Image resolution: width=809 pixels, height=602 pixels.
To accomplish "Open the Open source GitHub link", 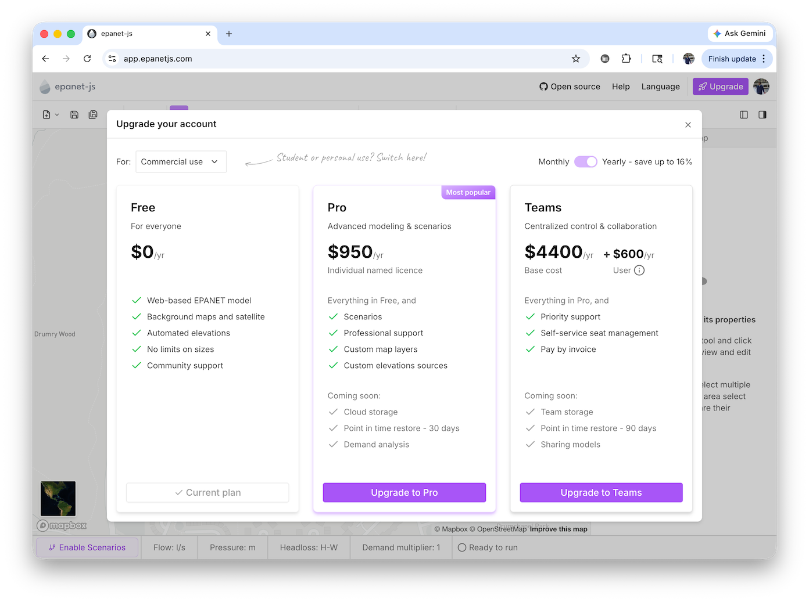I will coord(570,86).
